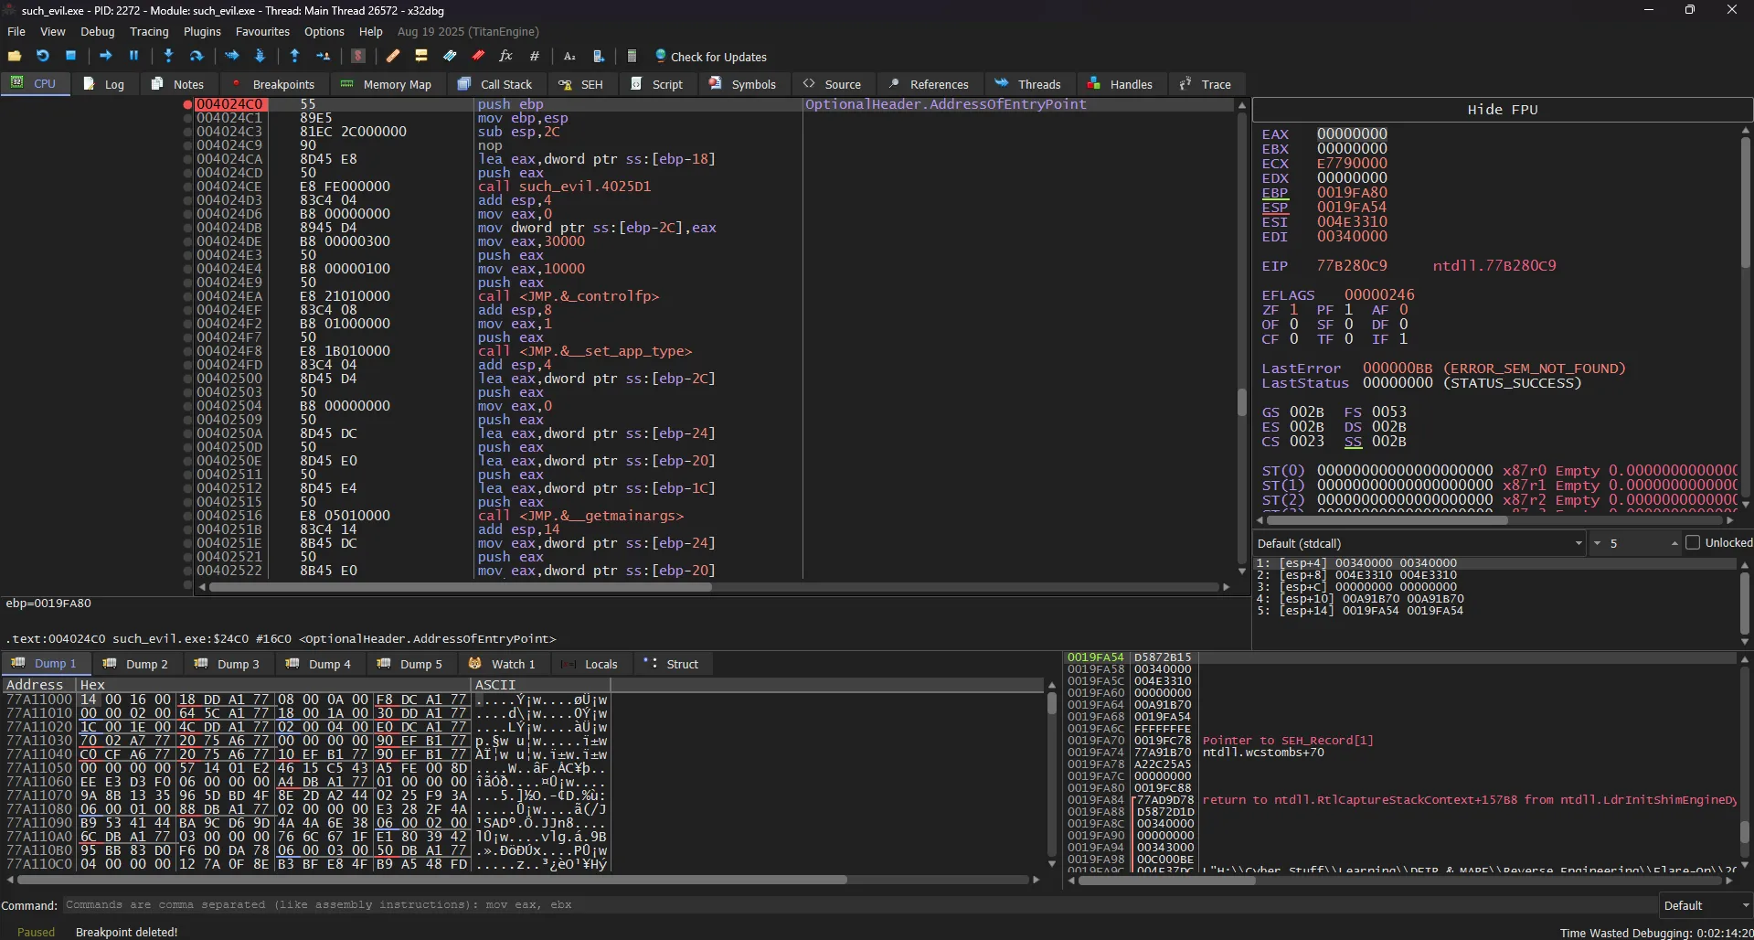Click the Step Over icon

[x=197, y=56]
